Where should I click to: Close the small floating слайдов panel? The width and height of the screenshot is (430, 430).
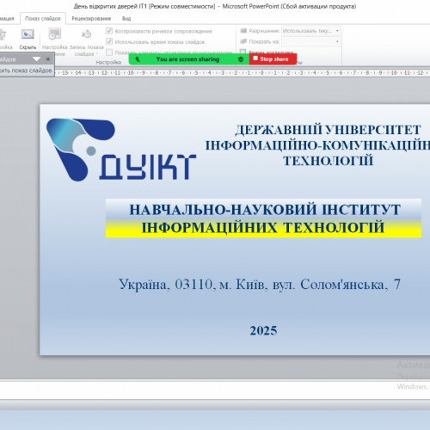pyautogui.click(x=48, y=59)
